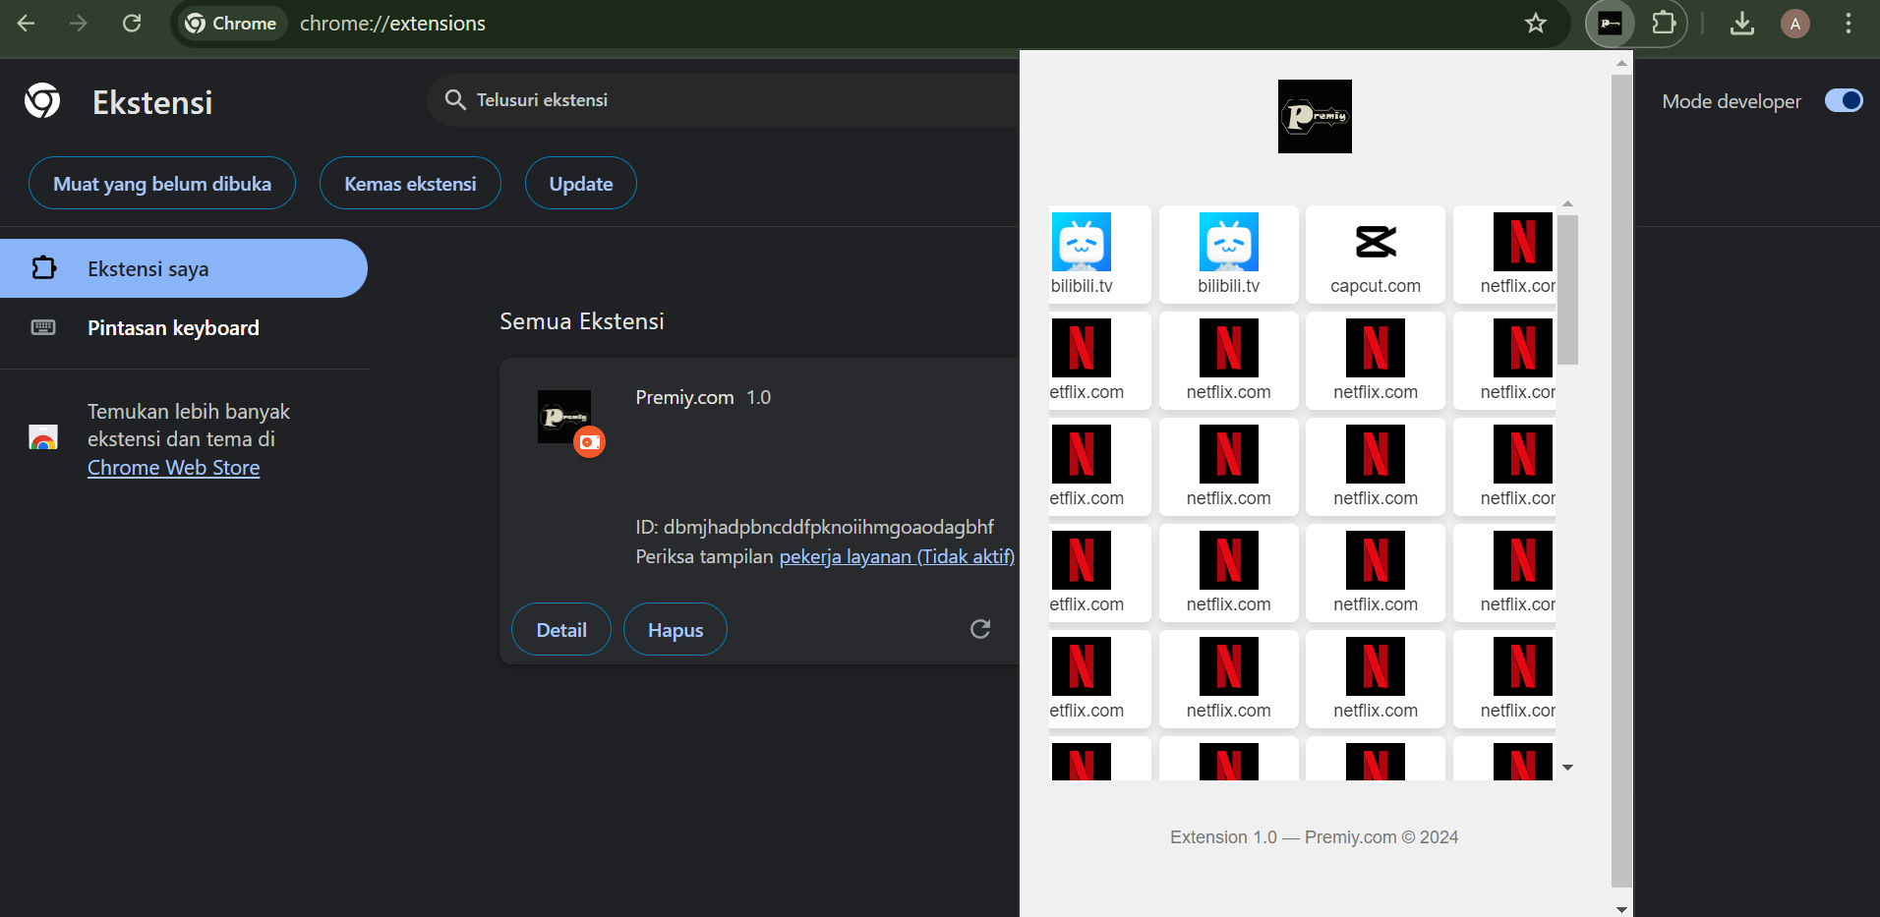This screenshot has height=917, width=1880.
Task: Select the second bilibili.tv tile
Action: (x=1229, y=254)
